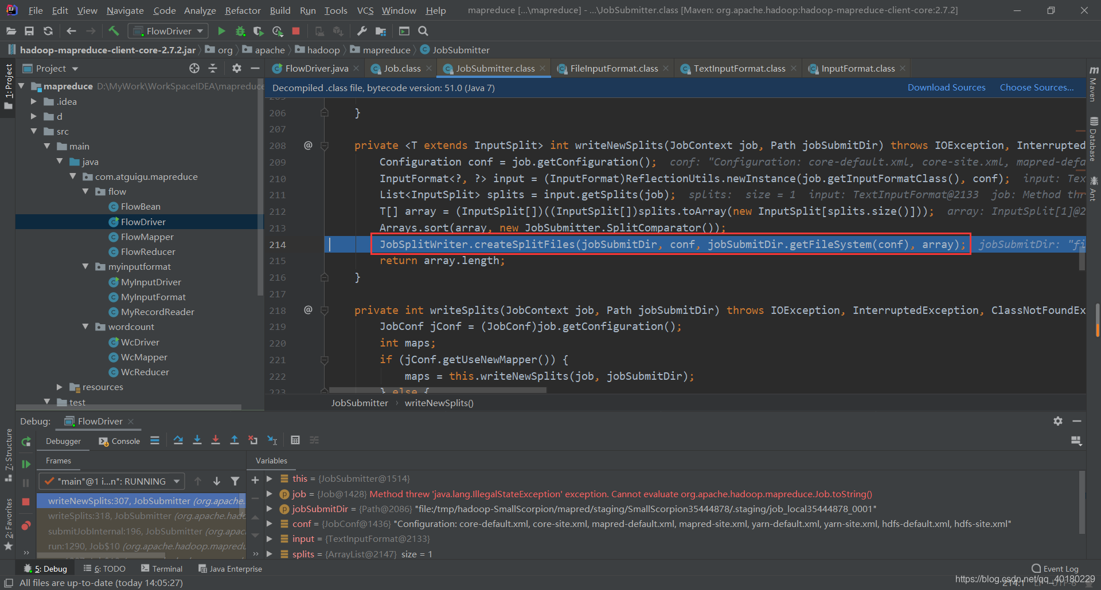Click View Breakpoints red circles icon
The image size is (1101, 590).
click(x=26, y=526)
